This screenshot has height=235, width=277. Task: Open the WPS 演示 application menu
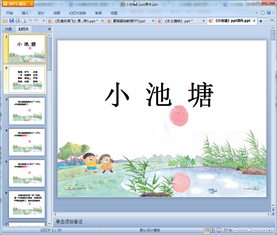(x=15, y=4)
